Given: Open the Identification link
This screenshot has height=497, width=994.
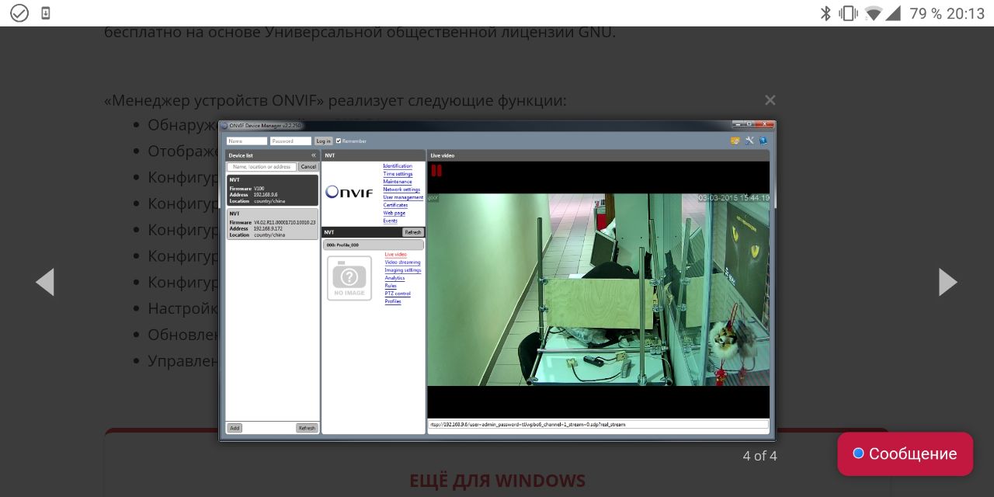Looking at the screenshot, I should [398, 166].
